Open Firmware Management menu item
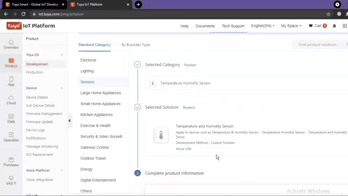 44,114
